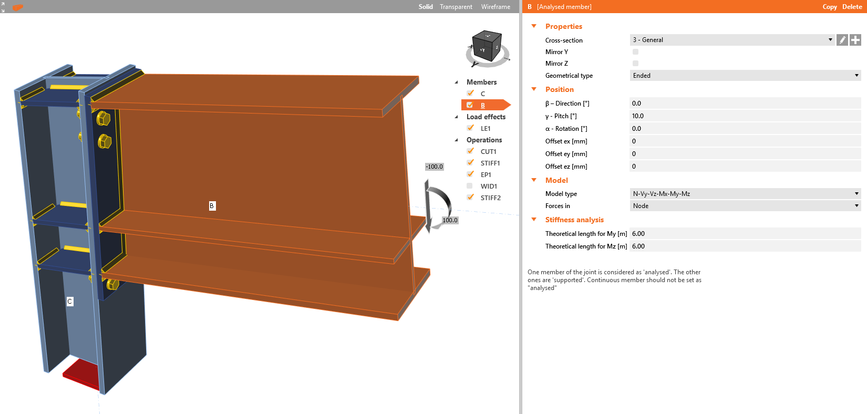Click the orange beam icon in header

[18, 7]
